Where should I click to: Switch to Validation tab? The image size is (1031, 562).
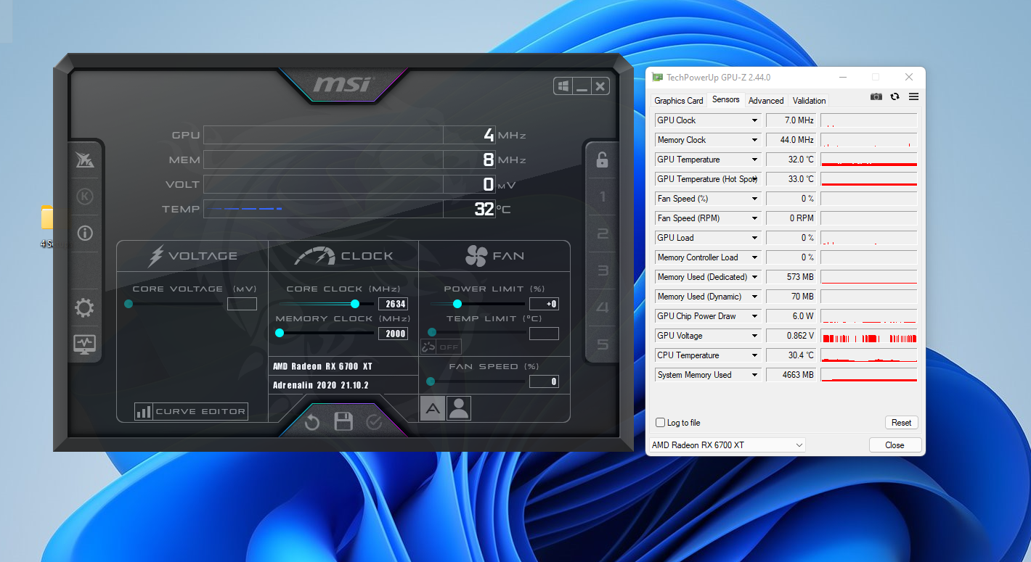click(x=809, y=101)
